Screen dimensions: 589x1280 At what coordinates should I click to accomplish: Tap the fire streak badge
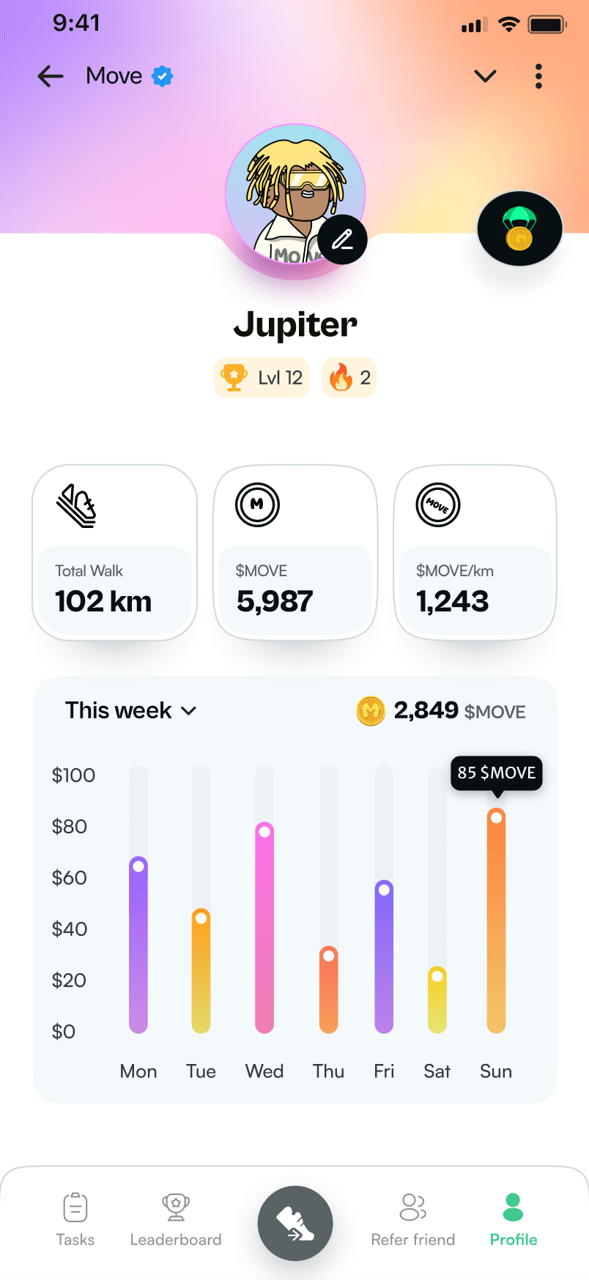pyautogui.click(x=349, y=378)
